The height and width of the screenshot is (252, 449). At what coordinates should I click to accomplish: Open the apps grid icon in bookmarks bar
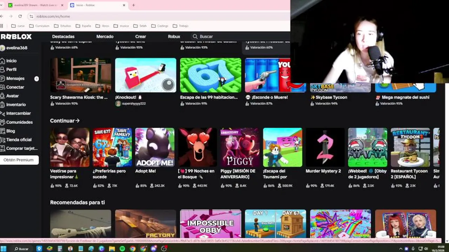click(1, 26)
